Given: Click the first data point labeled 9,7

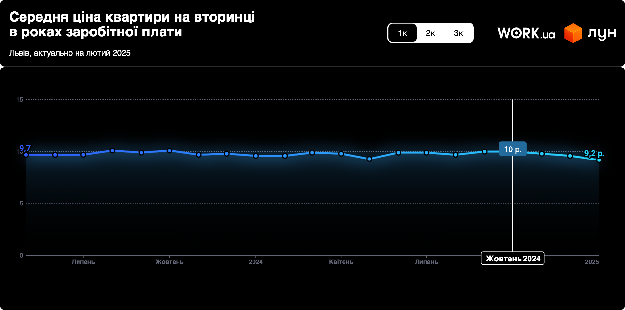Looking at the screenshot, I should [26, 155].
